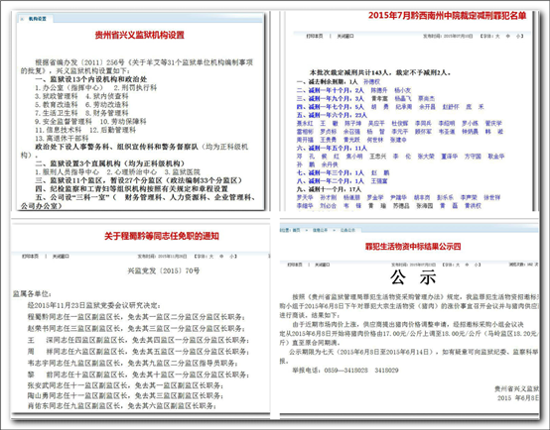The width and height of the screenshot is (550, 430).
Task: Click 打印本页 on the 中标结果公示四 page
Action: pos(295,265)
